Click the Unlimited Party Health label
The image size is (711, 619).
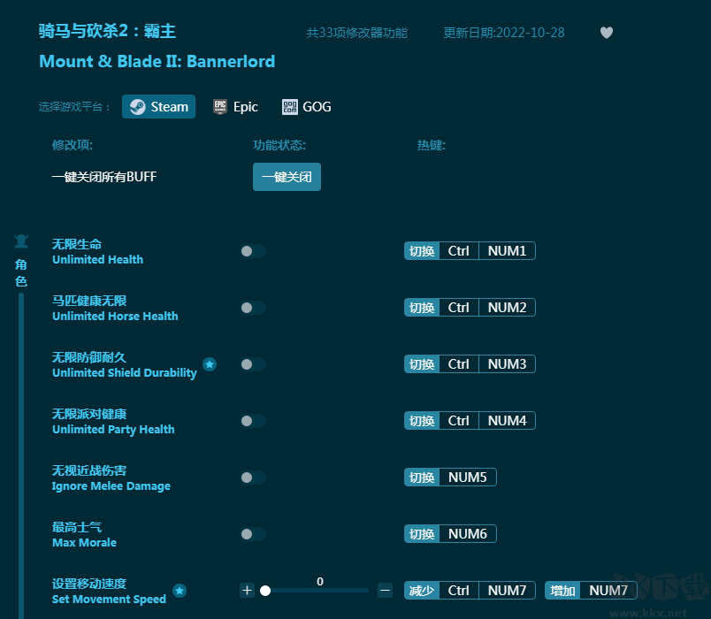113,430
